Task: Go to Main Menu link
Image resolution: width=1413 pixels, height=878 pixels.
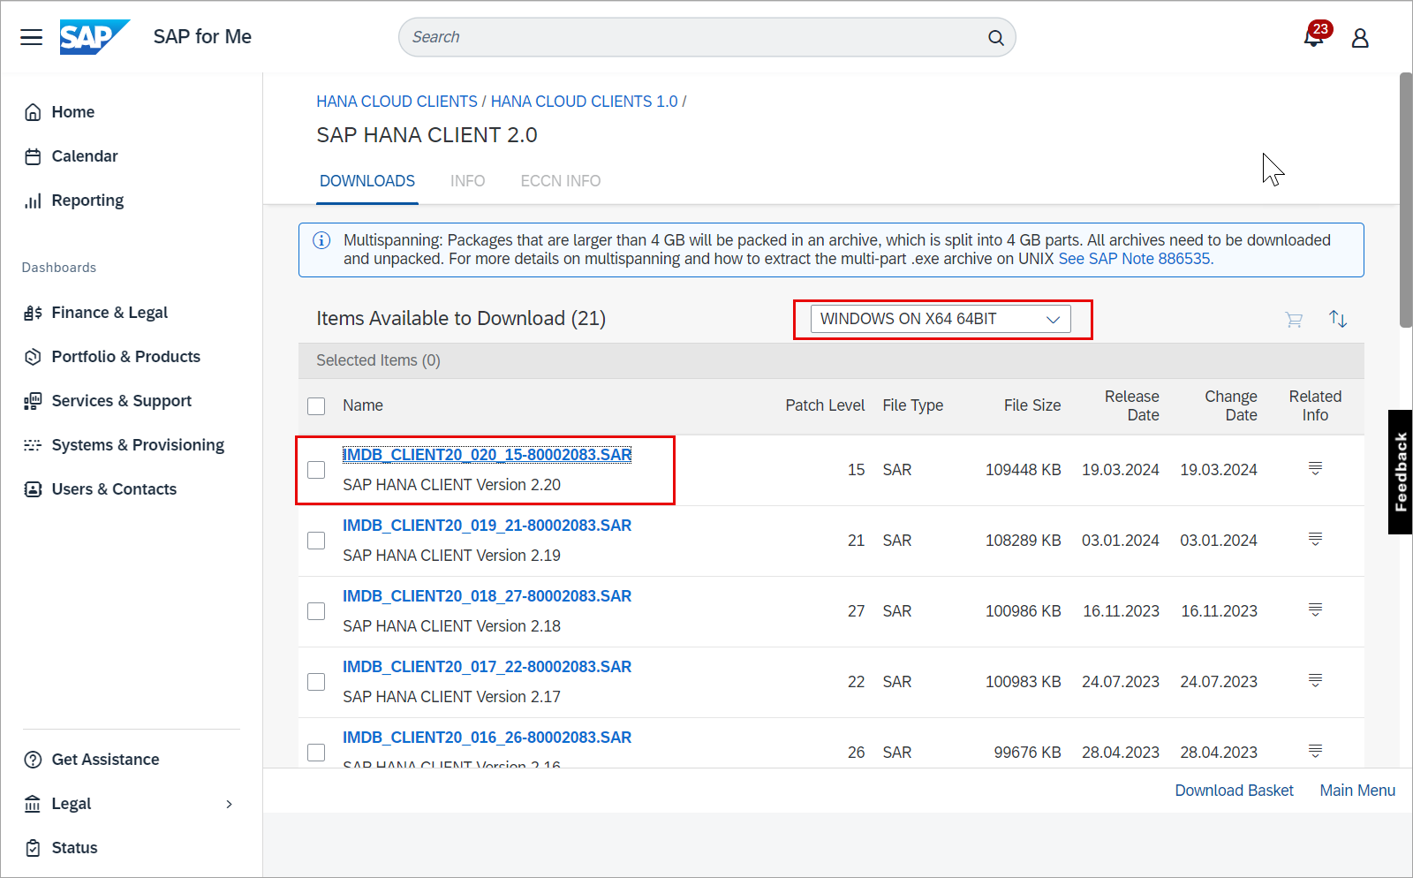Action: click(1357, 791)
